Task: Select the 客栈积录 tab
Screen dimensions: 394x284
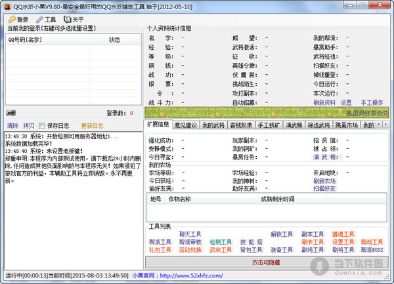Action: click(x=241, y=125)
